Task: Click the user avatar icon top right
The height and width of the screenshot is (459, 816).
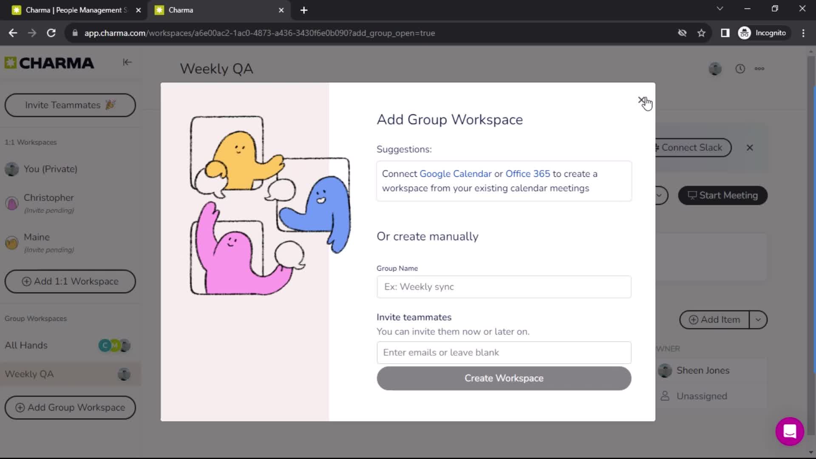Action: click(716, 68)
